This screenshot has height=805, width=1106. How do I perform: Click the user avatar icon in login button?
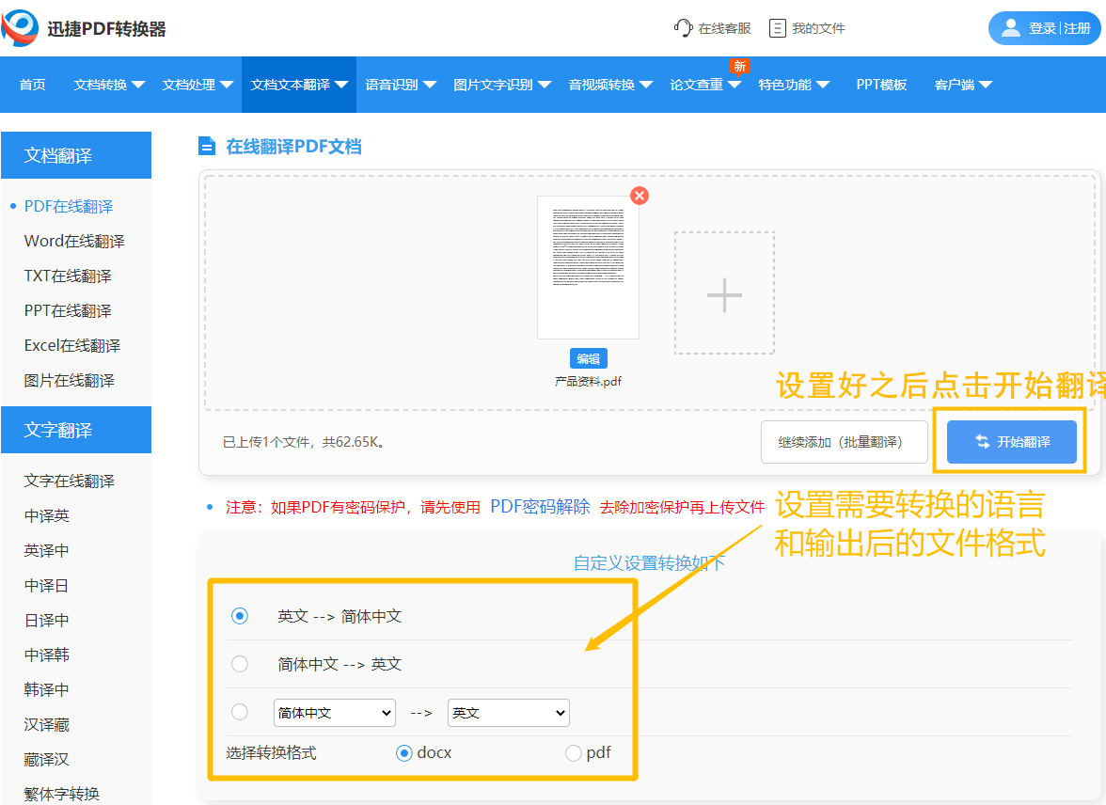click(x=1011, y=28)
